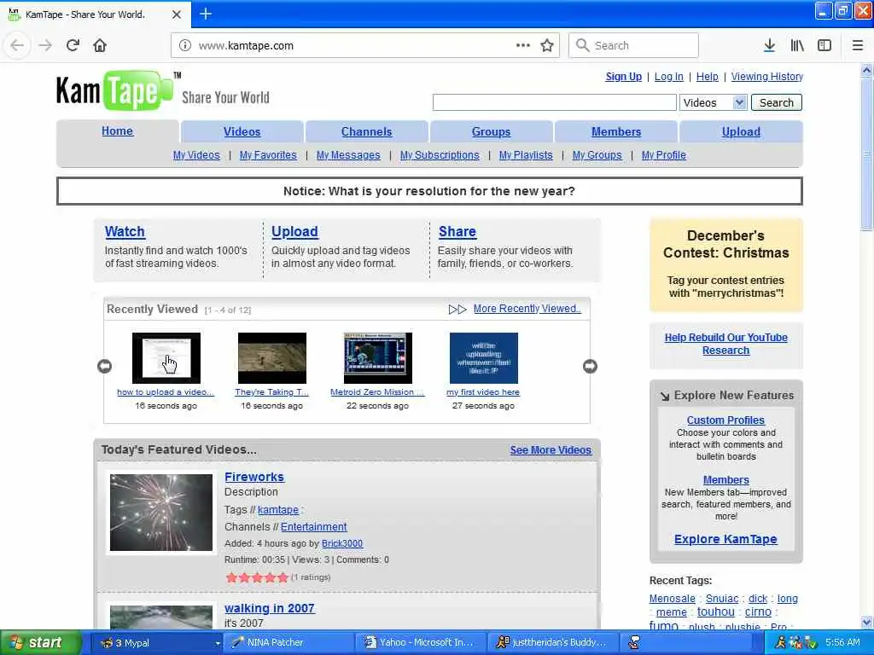Screen dimensions: 874x655
Task: Open page actions three-dot menu
Action: [x=523, y=45]
